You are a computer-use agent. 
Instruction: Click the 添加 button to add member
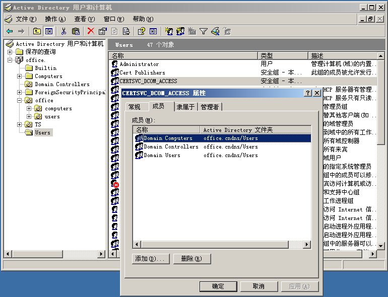click(150, 259)
